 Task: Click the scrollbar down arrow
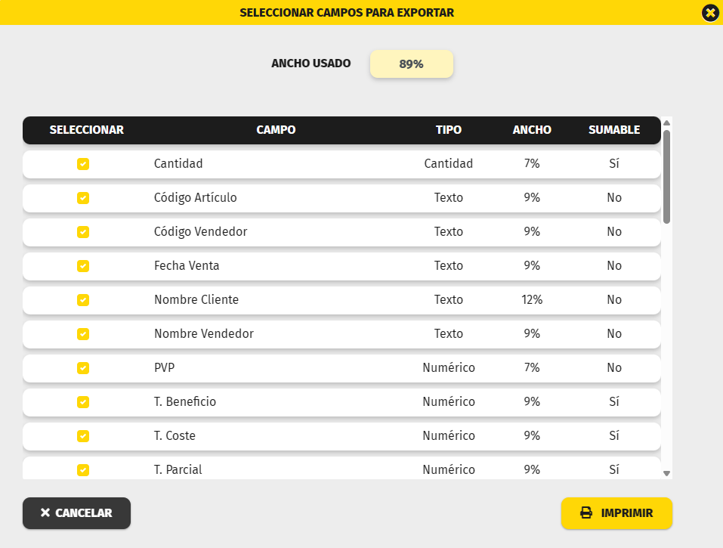(666, 473)
